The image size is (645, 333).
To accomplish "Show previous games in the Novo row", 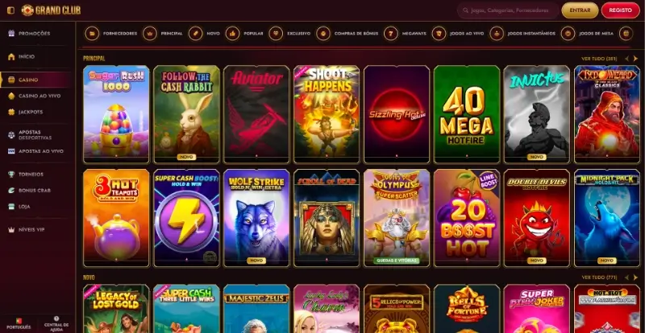I will [627, 277].
